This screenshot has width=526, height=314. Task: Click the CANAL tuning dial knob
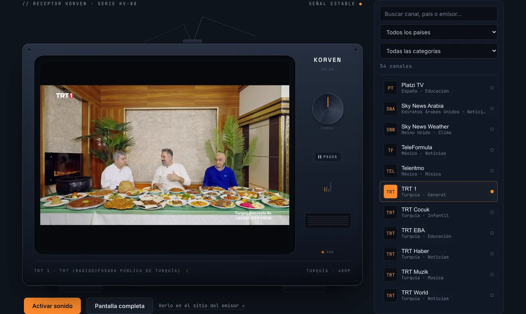pos(328,109)
